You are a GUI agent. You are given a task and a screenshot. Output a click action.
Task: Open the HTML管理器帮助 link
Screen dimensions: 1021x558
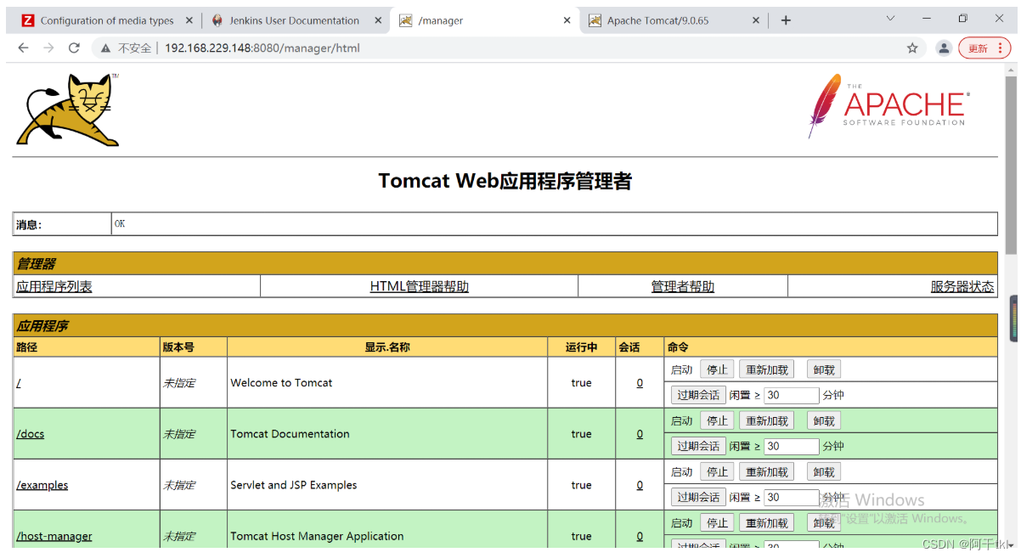(x=419, y=286)
